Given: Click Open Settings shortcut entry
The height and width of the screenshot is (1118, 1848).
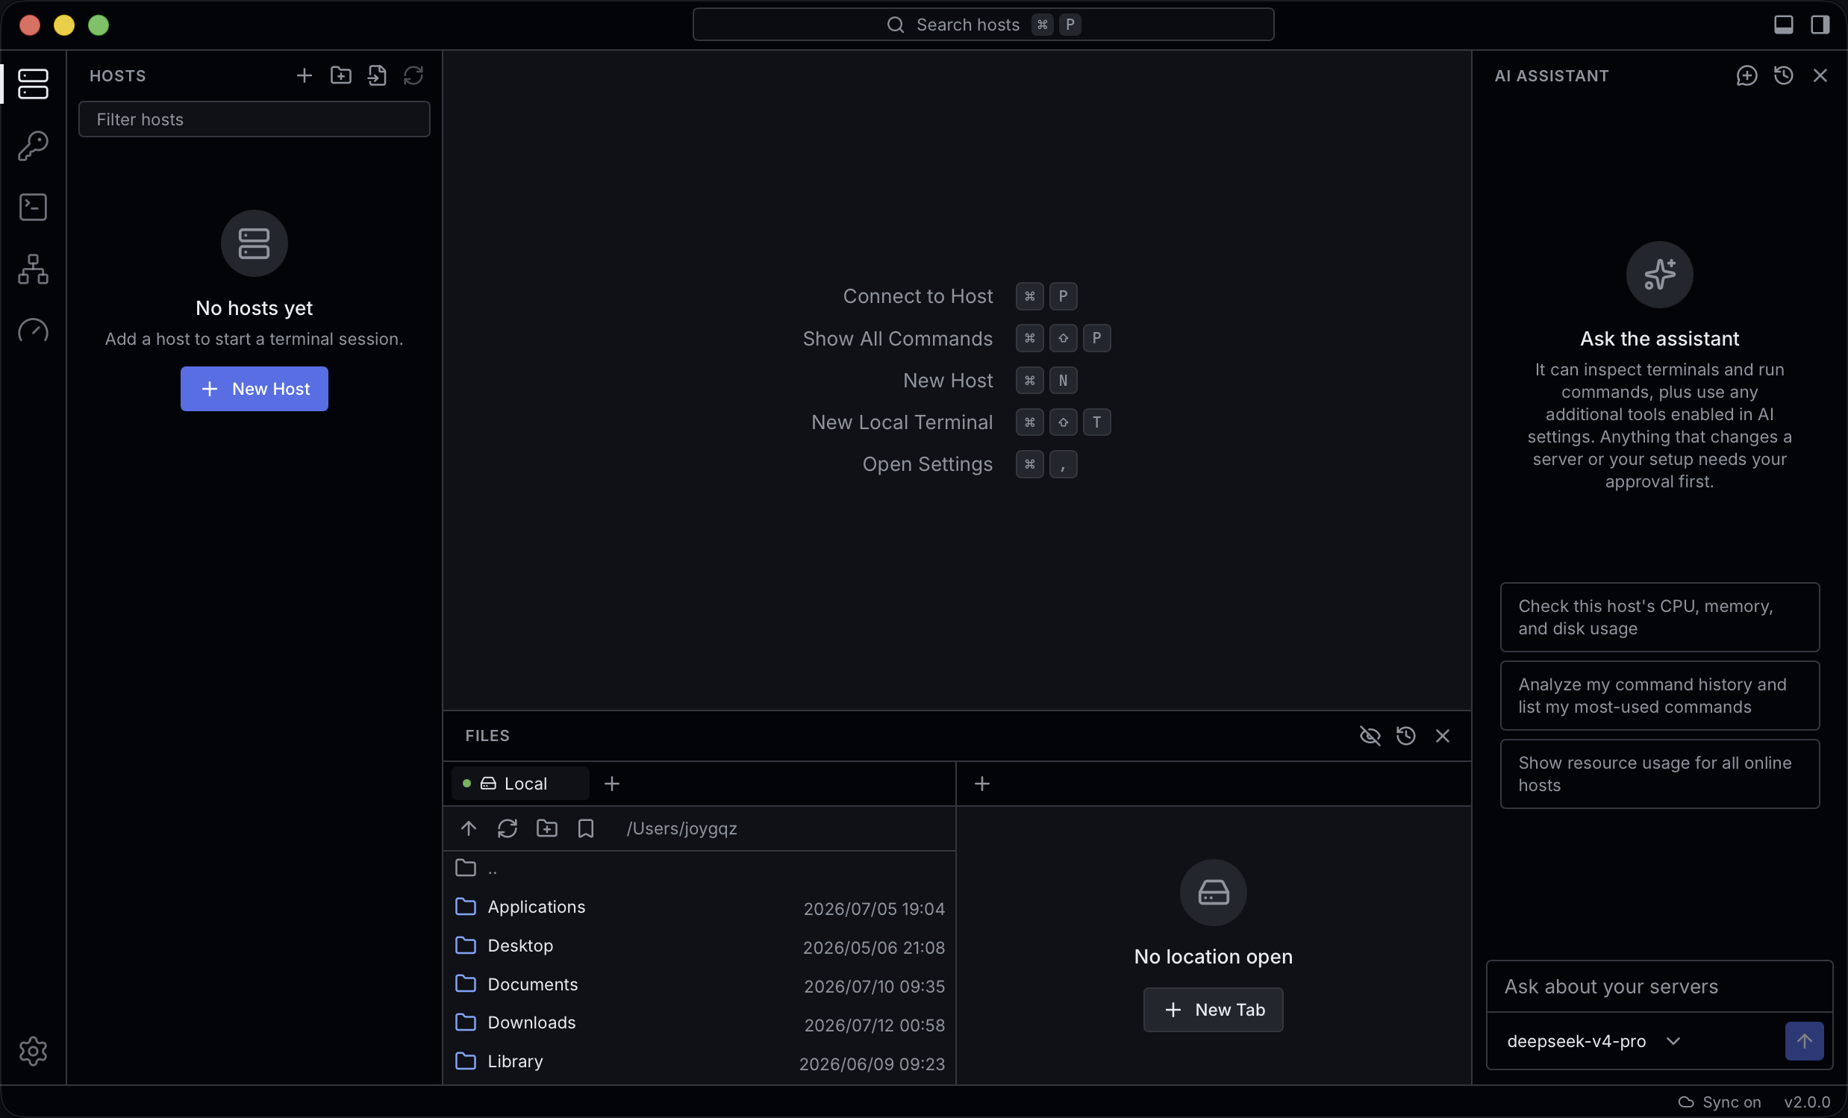Looking at the screenshot, I should pos(970,464).
